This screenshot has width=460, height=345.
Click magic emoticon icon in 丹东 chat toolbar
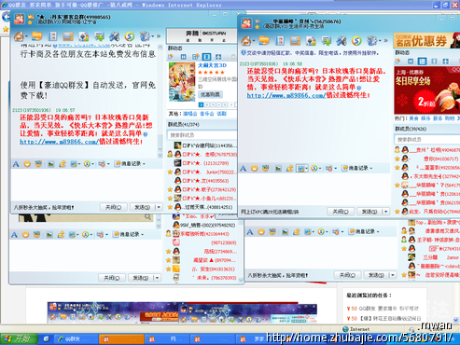(x=38, y=164)
